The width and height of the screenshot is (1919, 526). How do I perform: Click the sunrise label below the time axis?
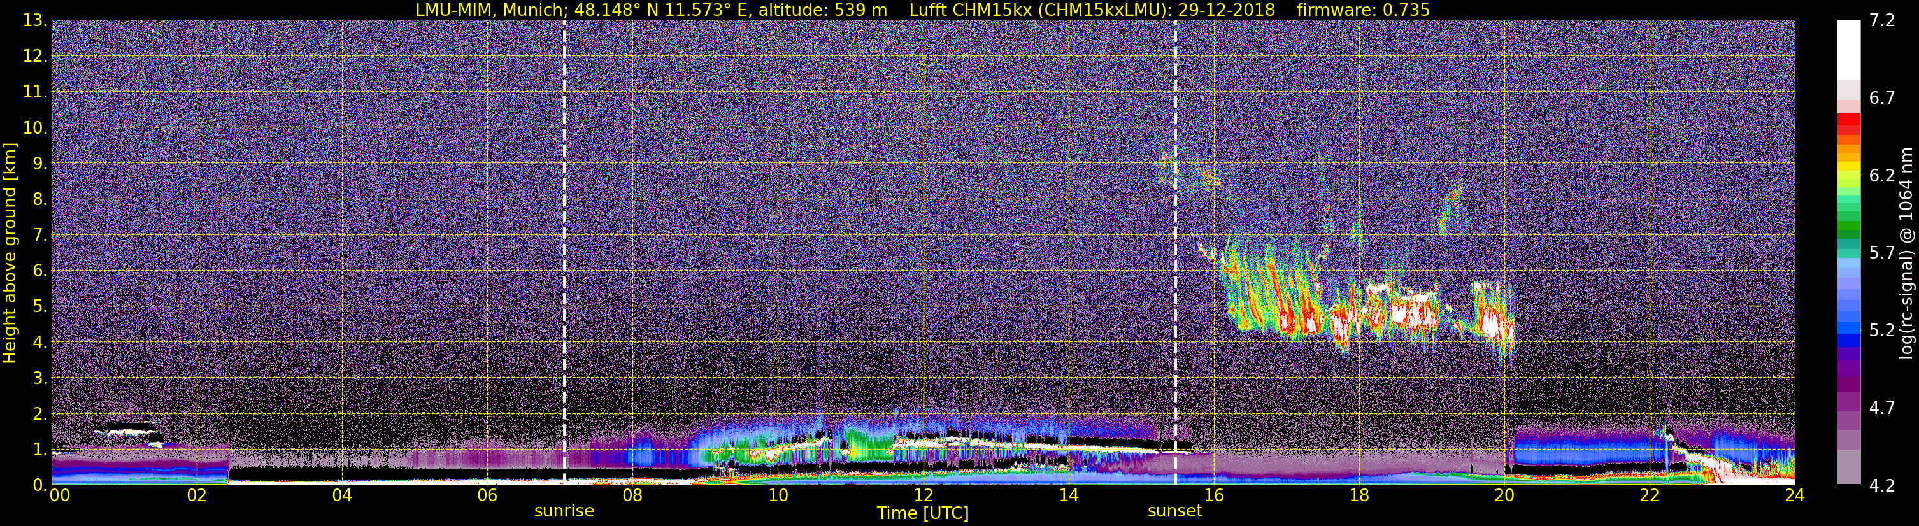coord(564,511)
